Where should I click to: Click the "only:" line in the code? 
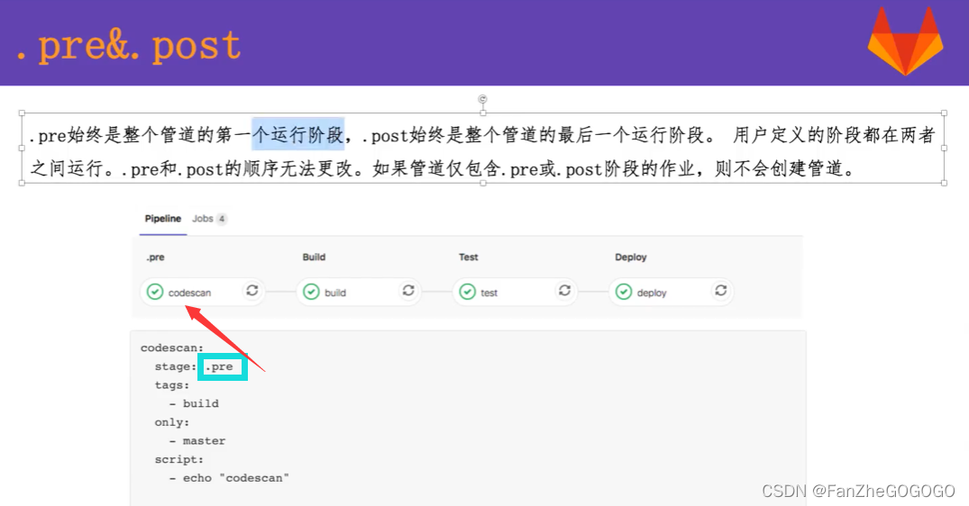[172, 422]
